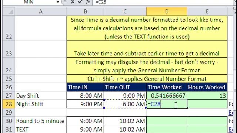Click note starting 'Since Time is a decimal number'
This screenshot has width=237, height=133.
(x=147, y=28)
